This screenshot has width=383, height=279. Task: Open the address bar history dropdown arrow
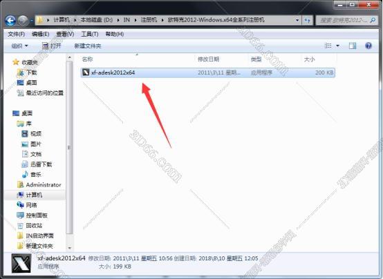pos(297,20)
